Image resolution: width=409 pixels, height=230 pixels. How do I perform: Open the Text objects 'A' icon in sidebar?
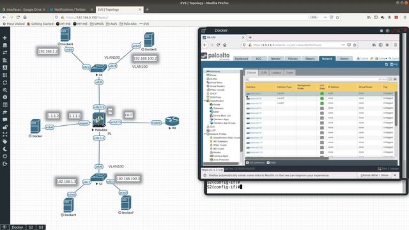click(x=4, y=68)
